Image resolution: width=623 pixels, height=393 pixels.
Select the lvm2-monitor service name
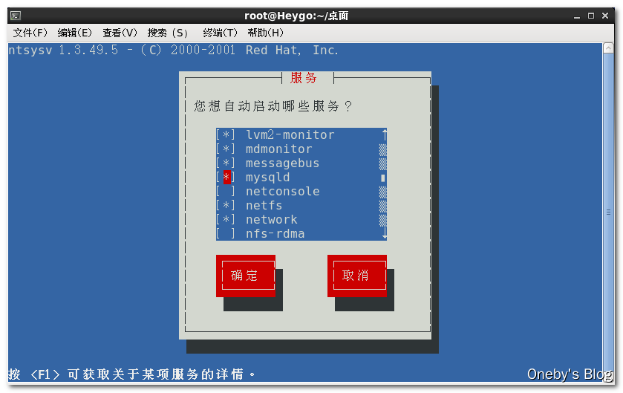tap(290, 135)
